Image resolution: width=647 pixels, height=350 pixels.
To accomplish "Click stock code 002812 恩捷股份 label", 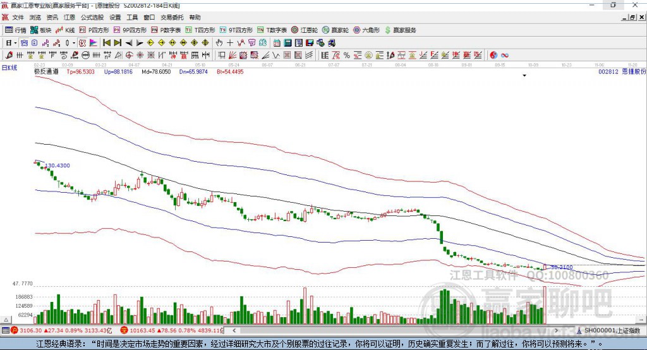I will click(622, 72).
